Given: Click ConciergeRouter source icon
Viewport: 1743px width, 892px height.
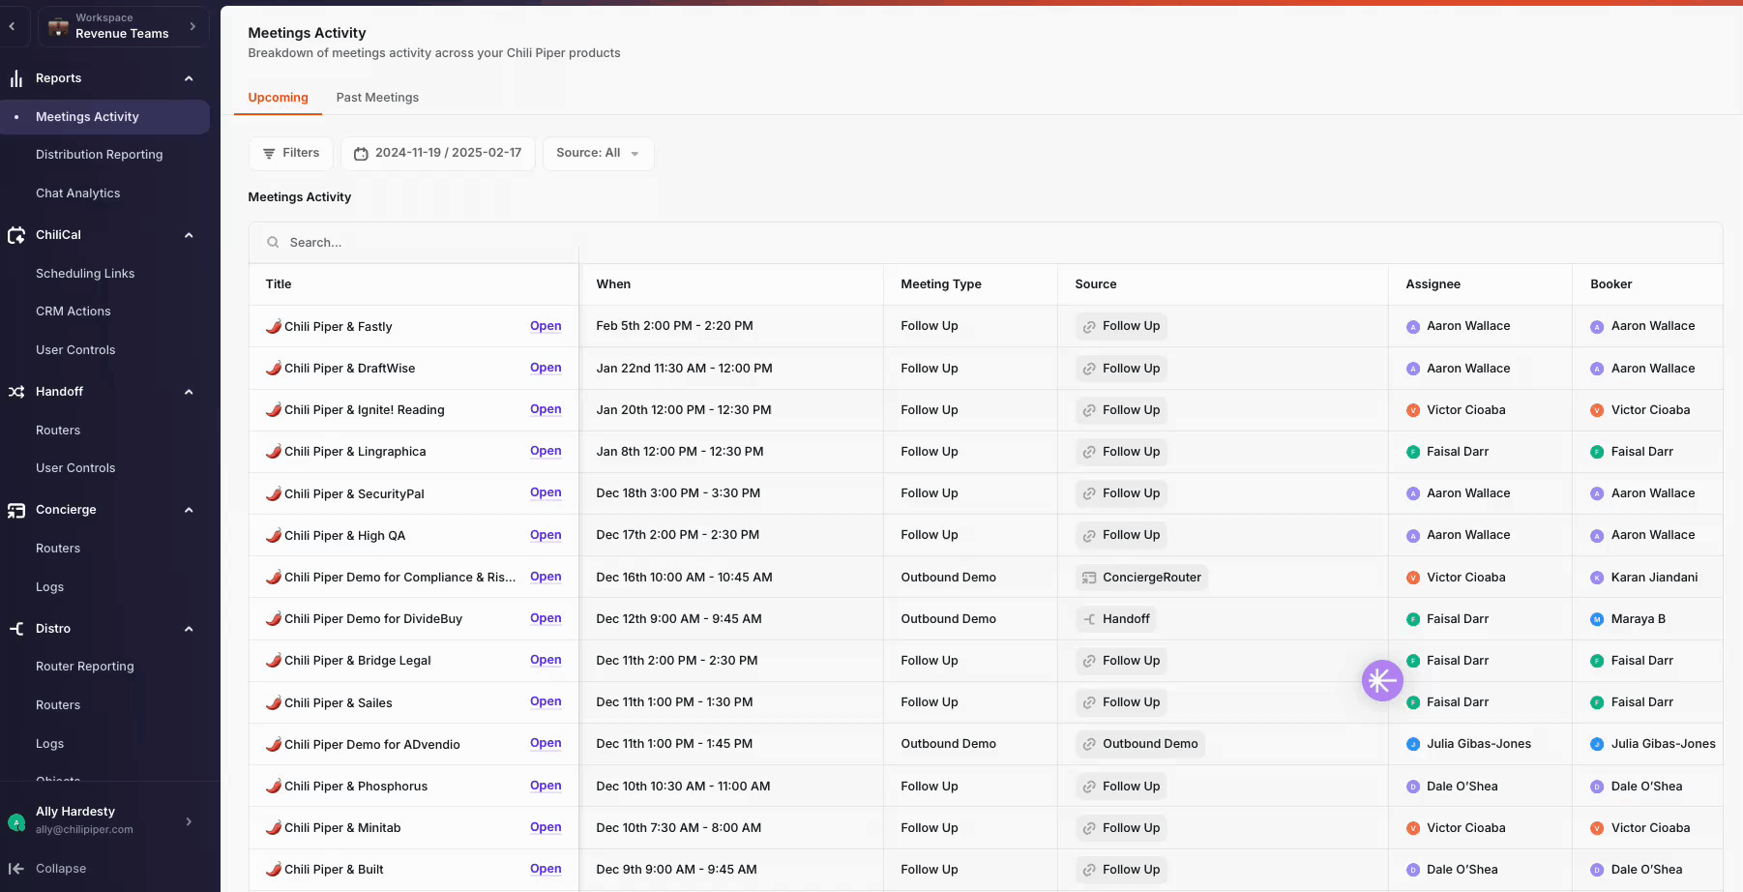Looking at the screenshot, I should [x=1089, y=578].
